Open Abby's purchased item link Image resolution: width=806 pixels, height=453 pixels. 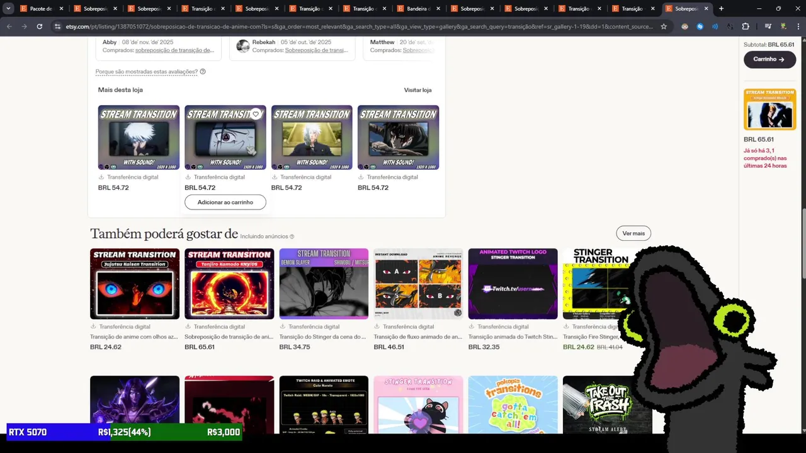pyautogui.click(x=174, y=50)
